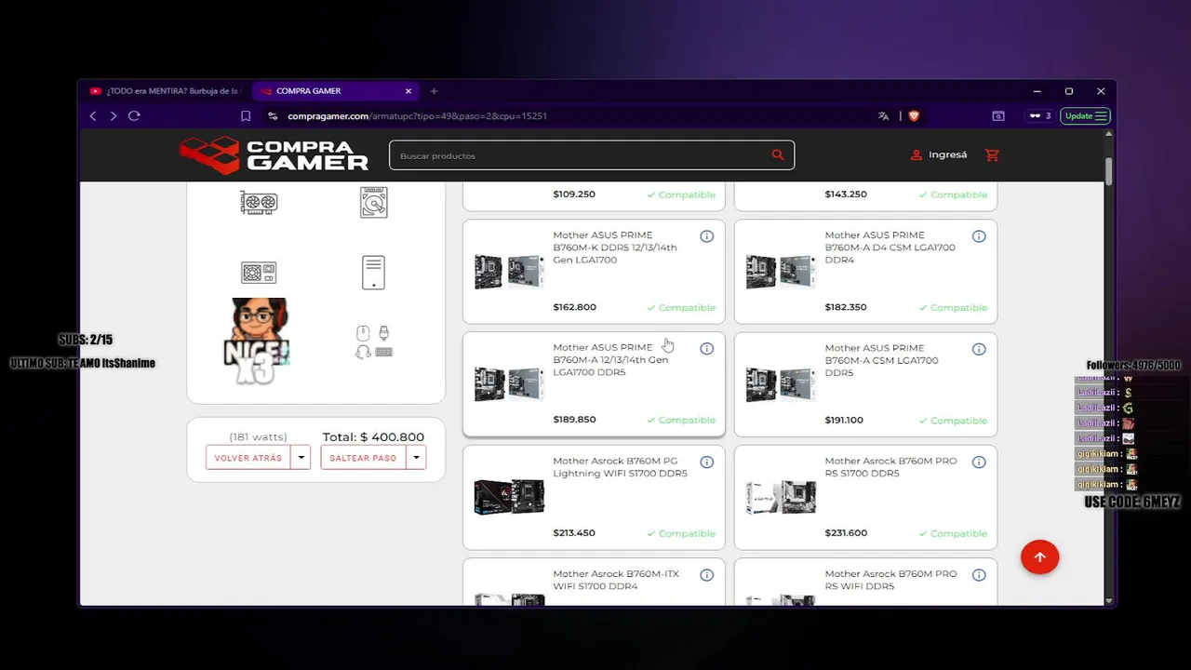Click the Brave Update button

1085,116
